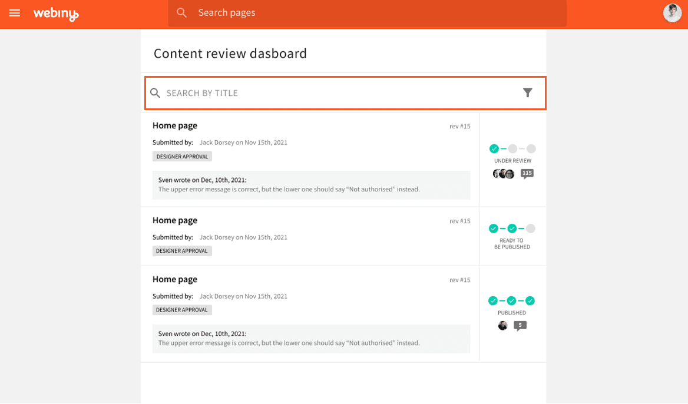
Task: Click the first green checkmark under review status
Action: [494, 148]
